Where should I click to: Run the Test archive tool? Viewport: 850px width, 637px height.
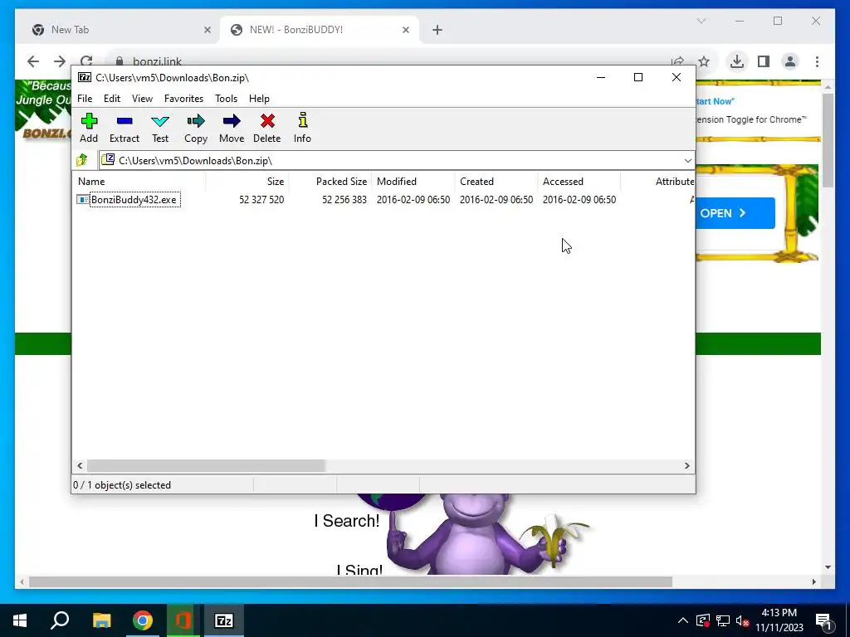(x=160, y=121)
